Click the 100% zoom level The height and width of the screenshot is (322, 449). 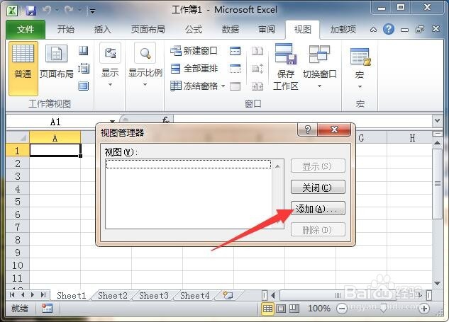point(319,309)
